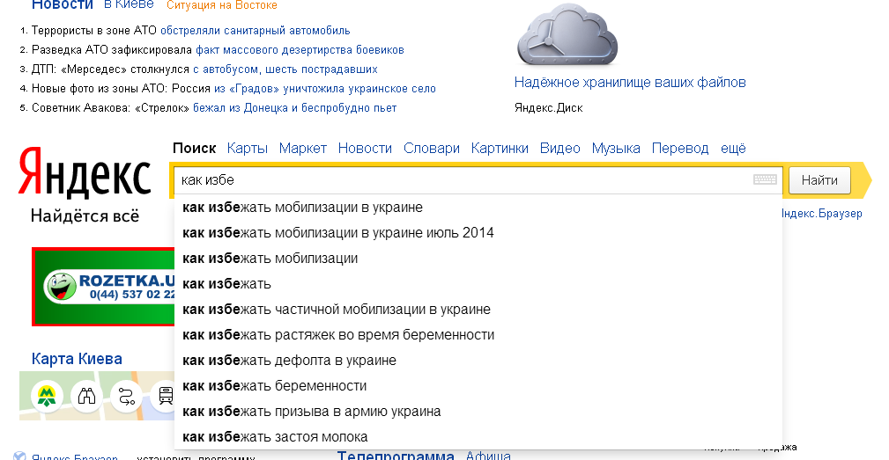Choose the plain 'как избежать' suggestion
Image resolution: width=889 pixels, height=460 pixels.
click(x=478, y=283)
